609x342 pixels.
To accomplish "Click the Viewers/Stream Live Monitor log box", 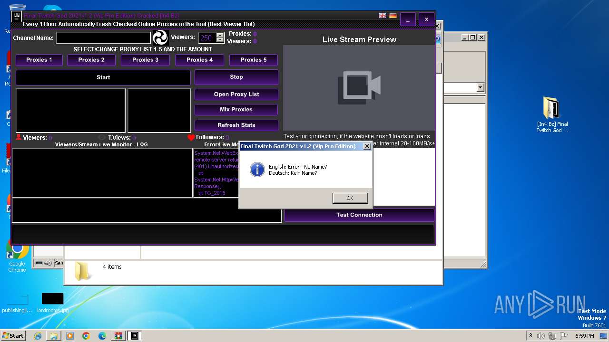I will coord(102,173).
